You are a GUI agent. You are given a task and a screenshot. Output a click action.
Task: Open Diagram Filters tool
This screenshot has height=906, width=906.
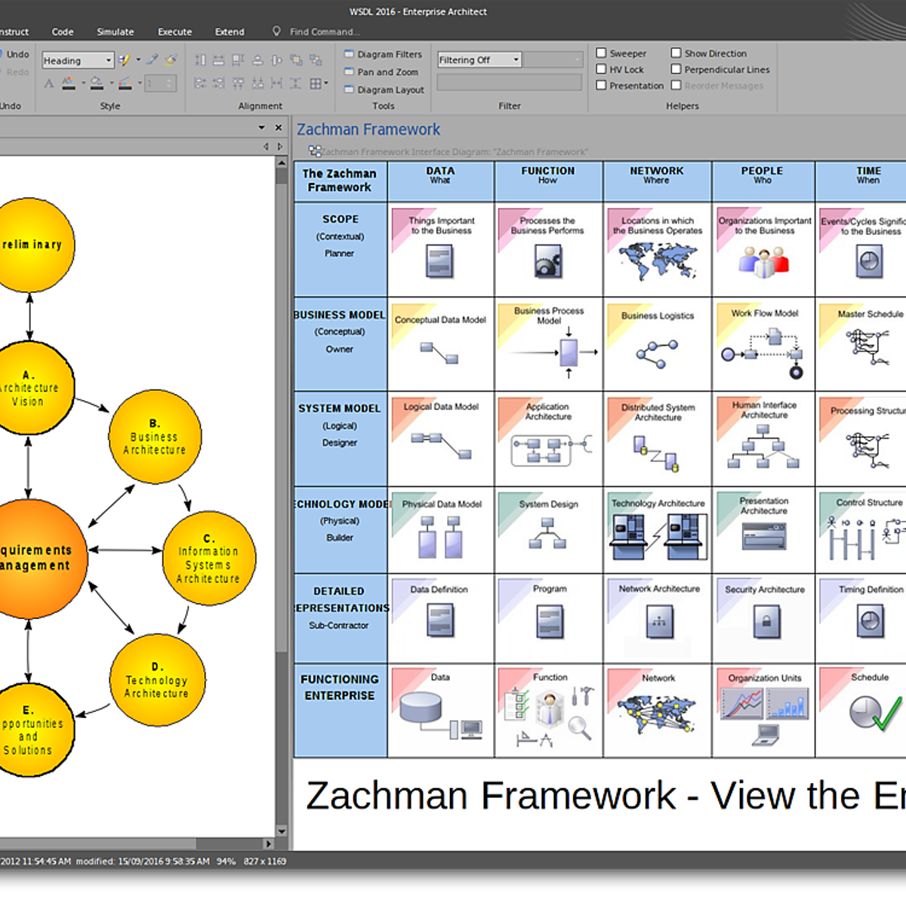pyautogui.click(x=383, y=54)
